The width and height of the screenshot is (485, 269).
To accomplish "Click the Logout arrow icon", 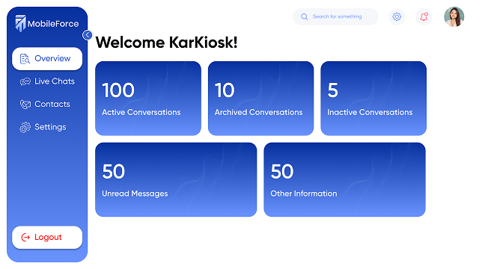I will tap(25, 237).
